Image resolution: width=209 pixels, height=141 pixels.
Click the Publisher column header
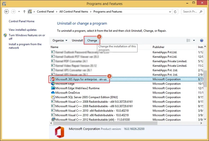159,47
